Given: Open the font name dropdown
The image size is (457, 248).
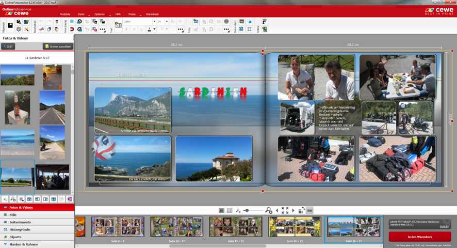Looking at the screenshot, I should (x=139, y=22).
